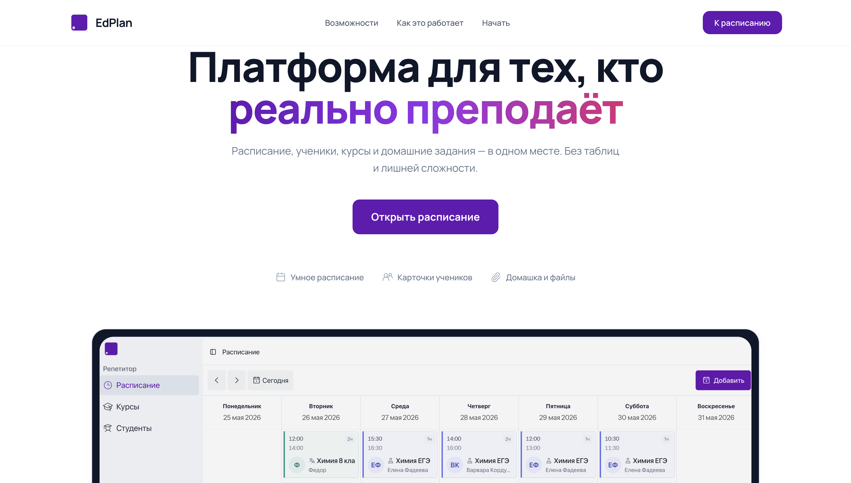Image resolution: width=851 pixels, height=483 pixels.
Task: Click the ЕФ avatar on Friday's lesson
Action: (534, 465)
